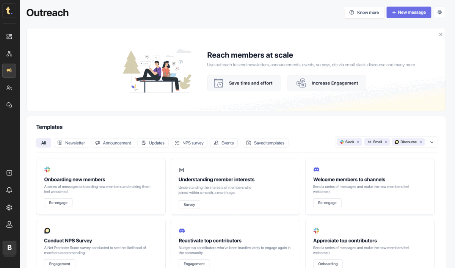Open the hierarchy structure sidebar icon
The image size is (455, 268).
pos(9,53)
